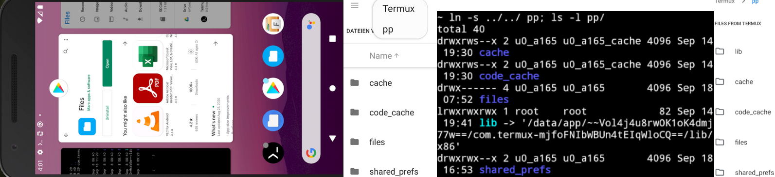
Task: Tap the back arrow in the Play Store card
Action: point(66,135)
